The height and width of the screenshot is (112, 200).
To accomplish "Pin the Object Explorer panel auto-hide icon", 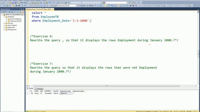I will (22, 9).
